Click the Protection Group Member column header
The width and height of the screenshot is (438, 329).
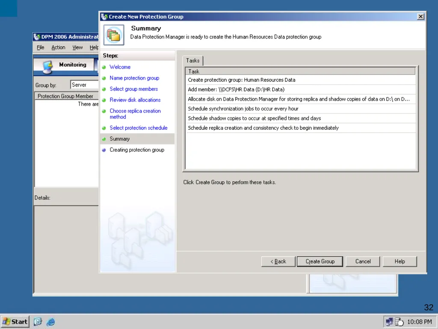click(x=66, y=96)
